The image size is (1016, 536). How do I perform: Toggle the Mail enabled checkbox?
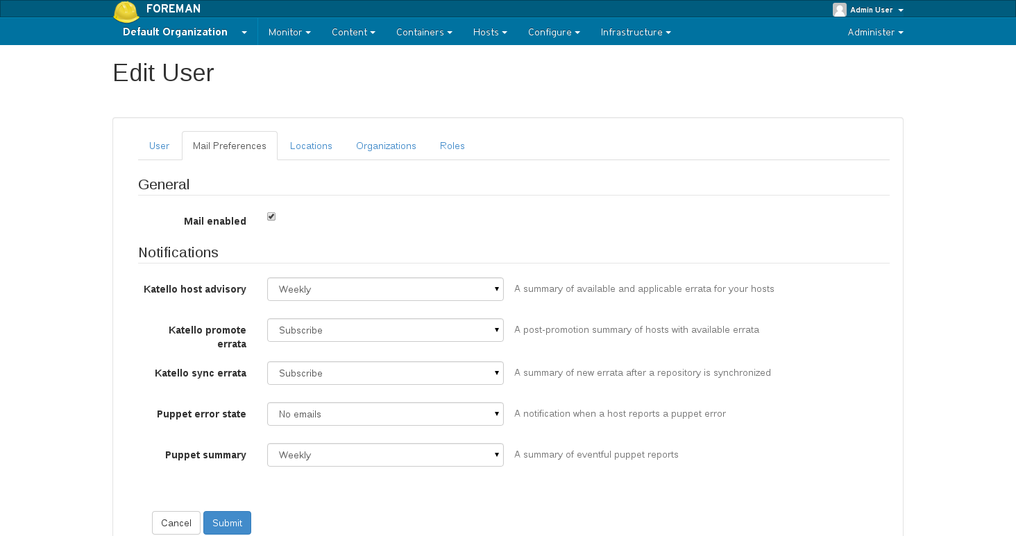tap(271, 216)
